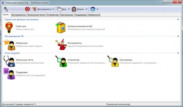Open the Больше возможностей shopping bag icon
This screenshot has height=107, width=183.
60,28
